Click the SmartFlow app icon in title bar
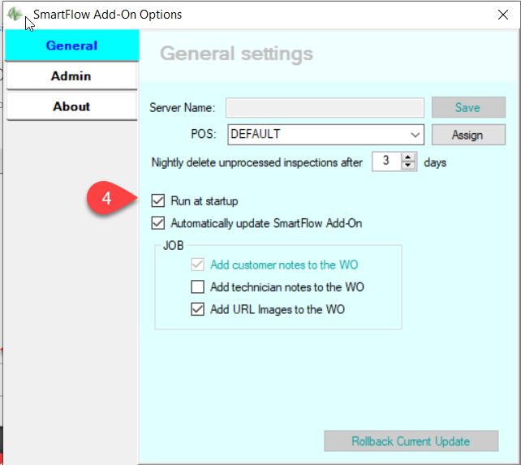Screen dimensions: 521x465 [x=15, y=14]
